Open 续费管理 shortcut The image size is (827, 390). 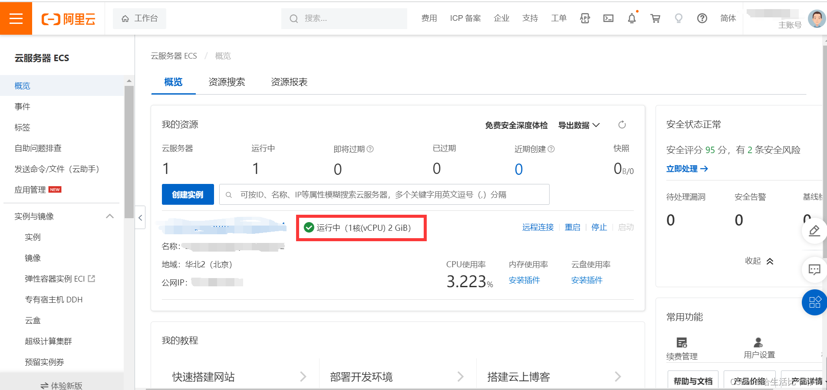pos(682,349)
